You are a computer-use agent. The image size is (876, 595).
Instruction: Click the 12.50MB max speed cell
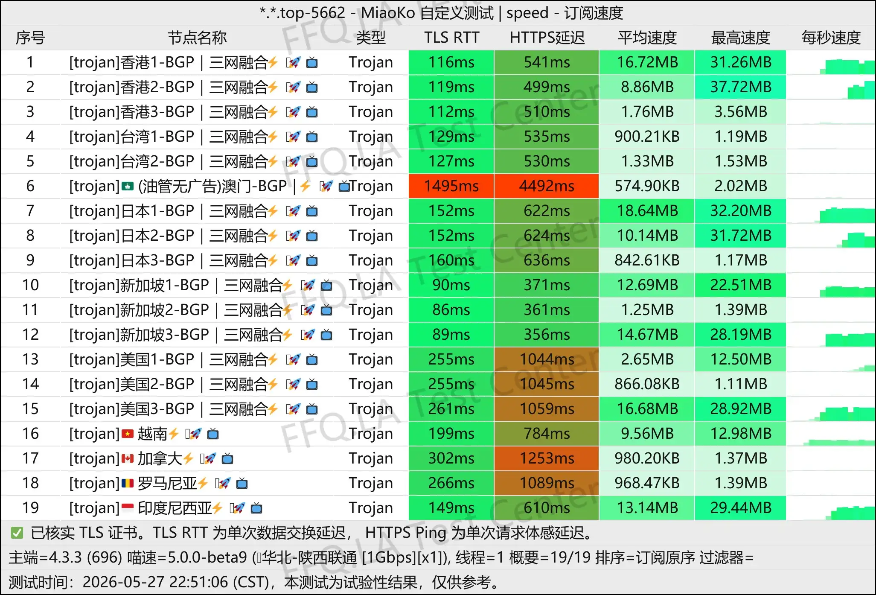741,359
